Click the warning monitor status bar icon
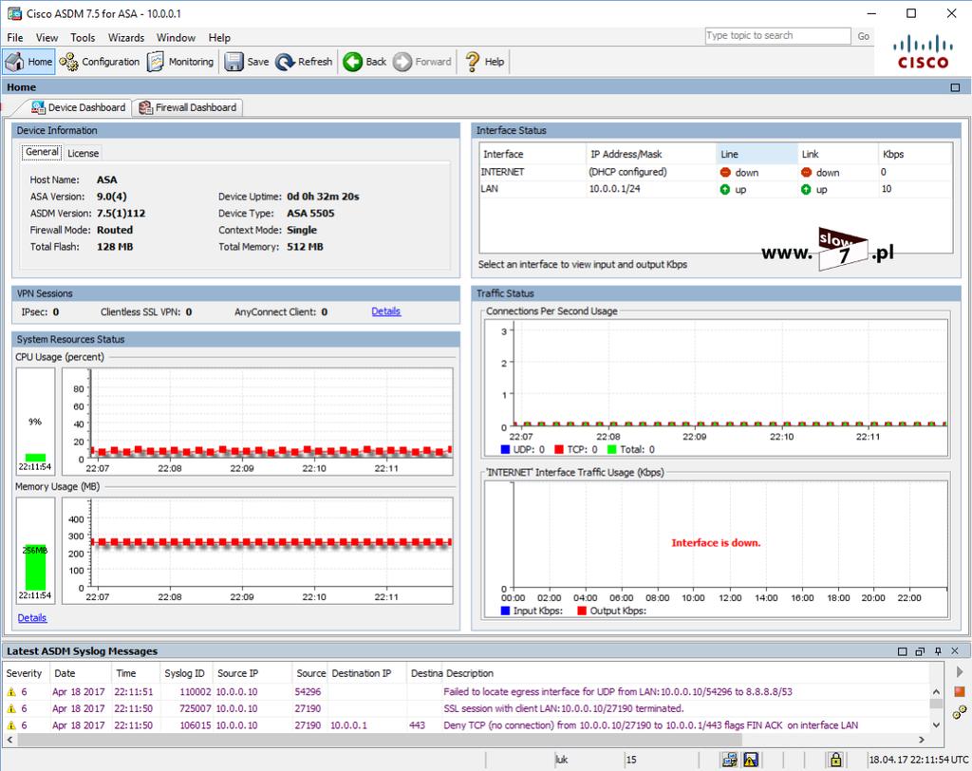The height and width of the screenshot is (771, 972). (x=751, y=760)
